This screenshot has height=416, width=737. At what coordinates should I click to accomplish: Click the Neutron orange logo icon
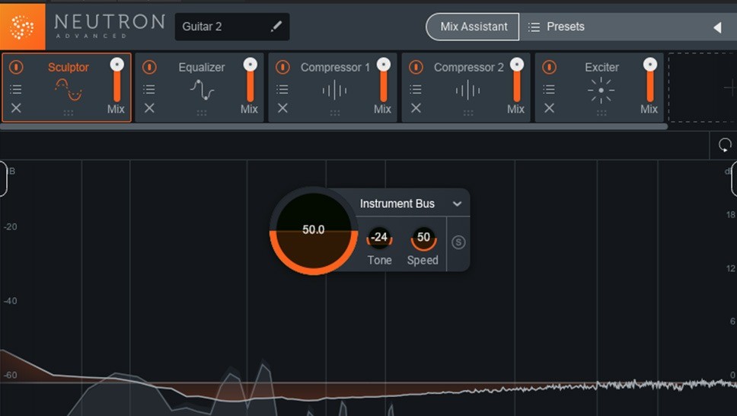coord(22,27)
